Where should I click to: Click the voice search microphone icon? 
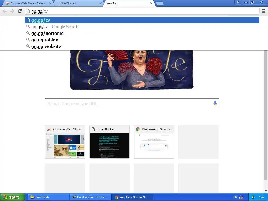tap(215, 103)
